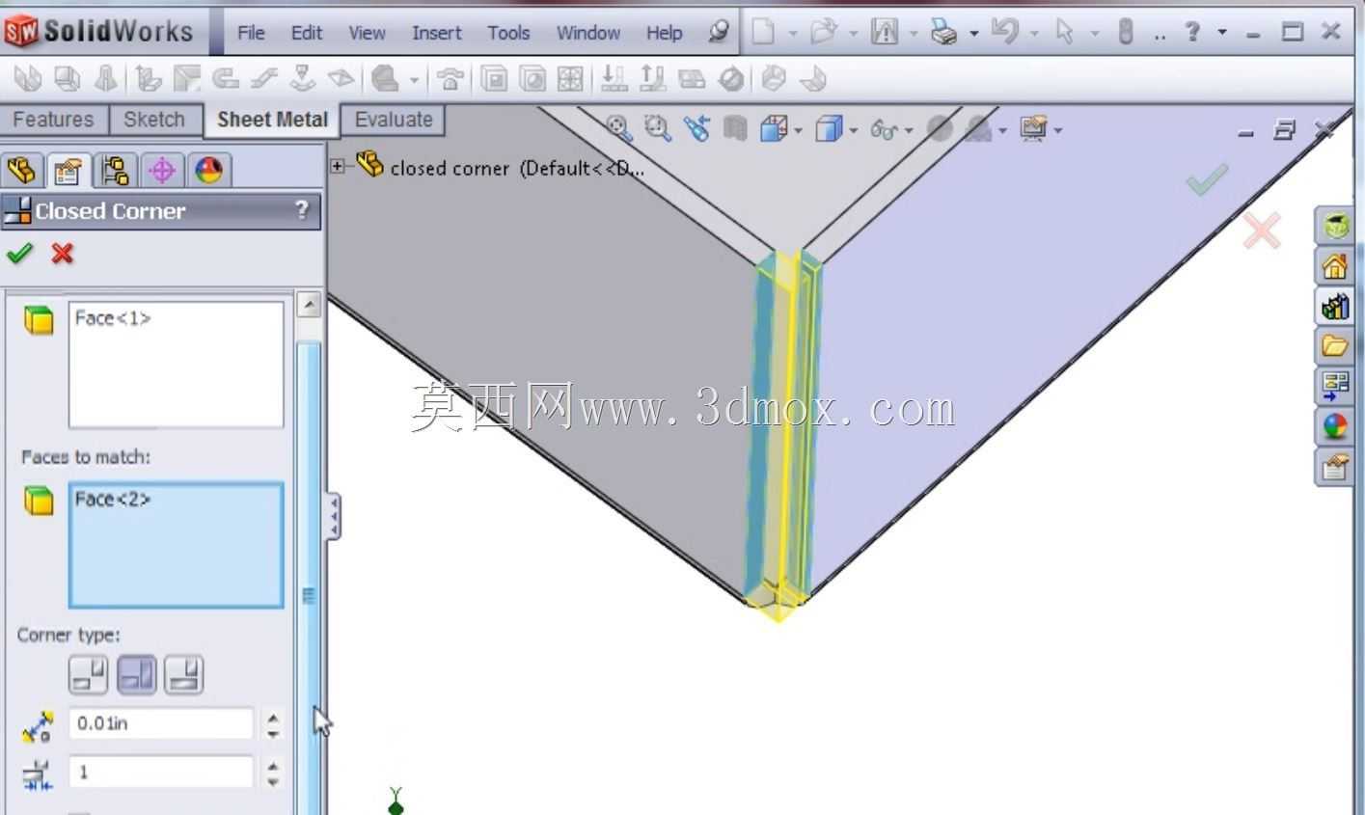Image resolution: width=1365 pixels, height=815 pixels.
Task: Click the gap distance field 0.01in
Action: click(x=161, y=723)
